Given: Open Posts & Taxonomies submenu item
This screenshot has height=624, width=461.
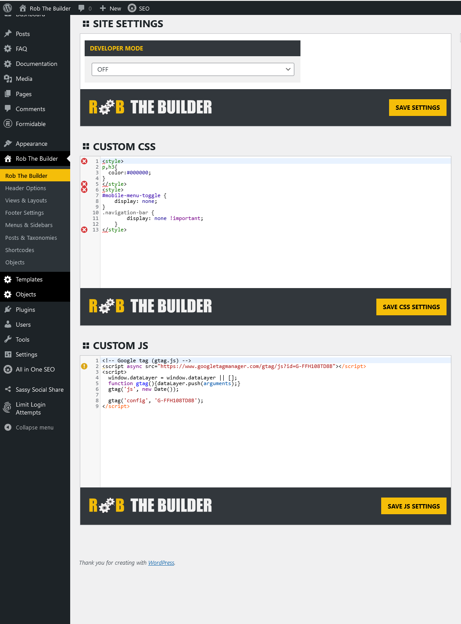Looking at the screenshot, I should (31, 238).
